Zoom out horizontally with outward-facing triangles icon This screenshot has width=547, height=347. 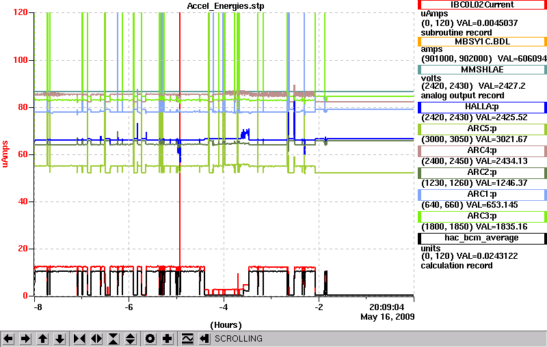click(96, 339)
